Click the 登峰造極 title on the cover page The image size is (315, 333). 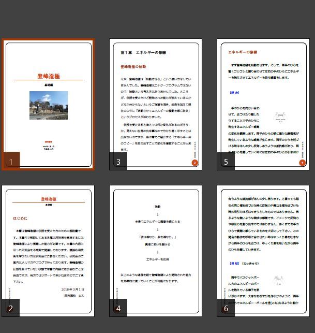click(49, 76)
